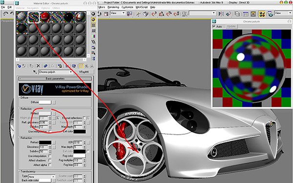This screenshot has height=183, width=293.
Task: Enable the Fresnel reflections checkbox
Action: tap(84, 118)
